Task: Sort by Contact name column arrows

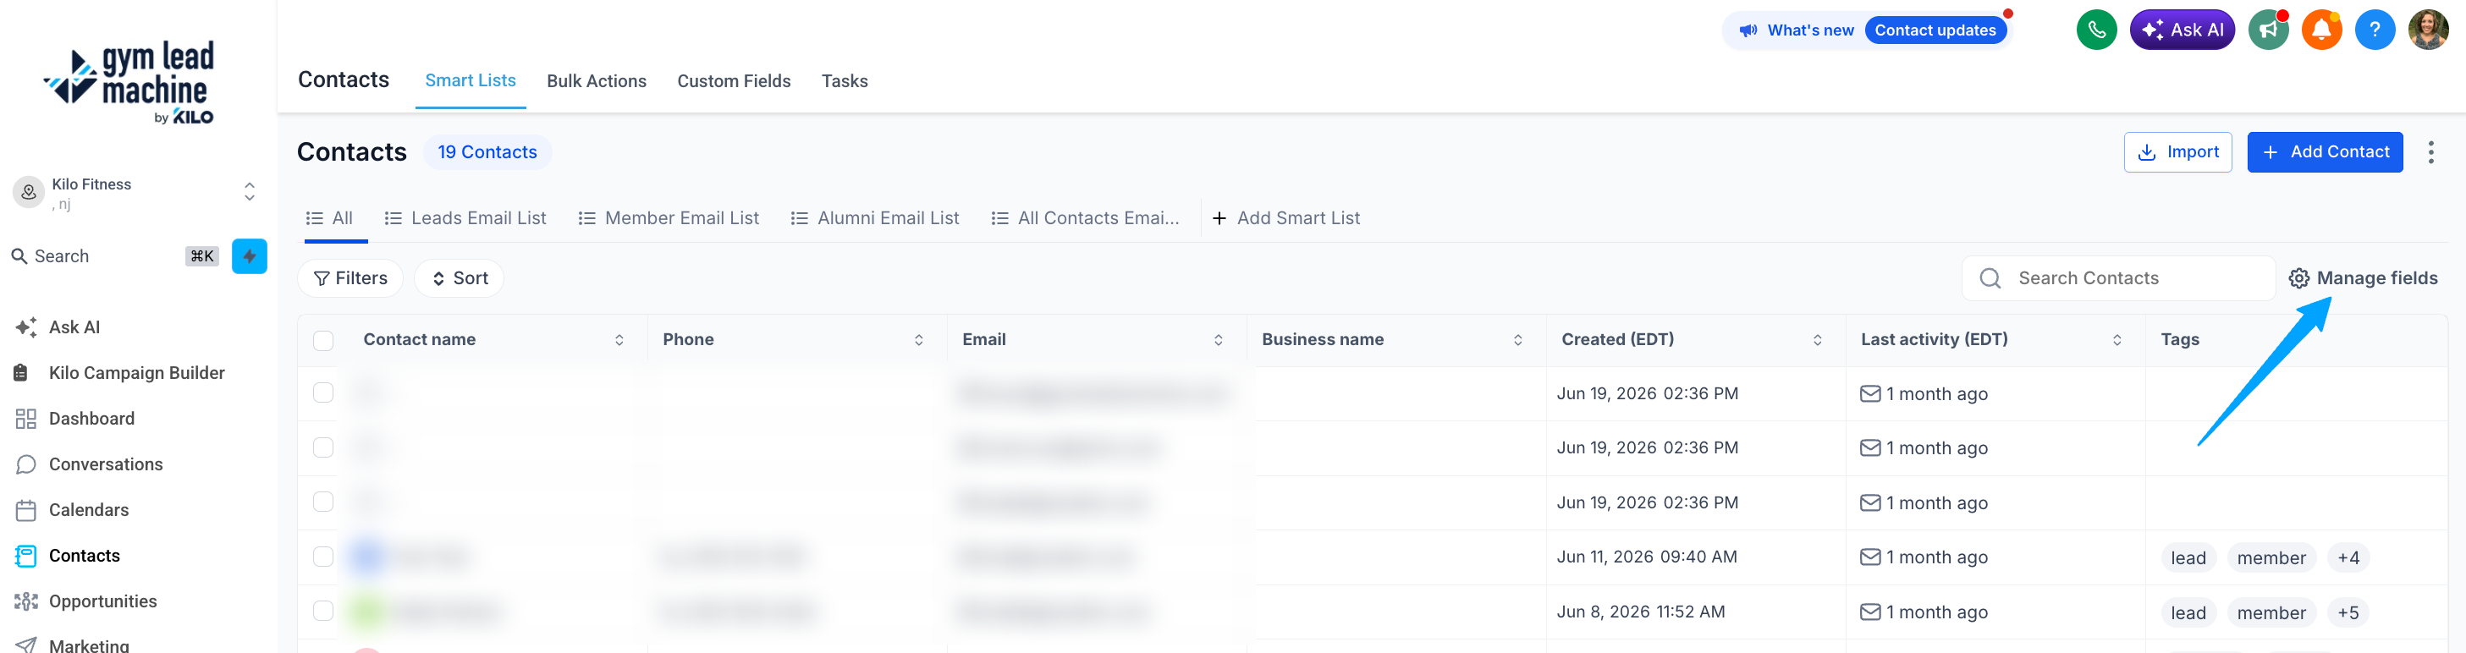Action: 619,340
